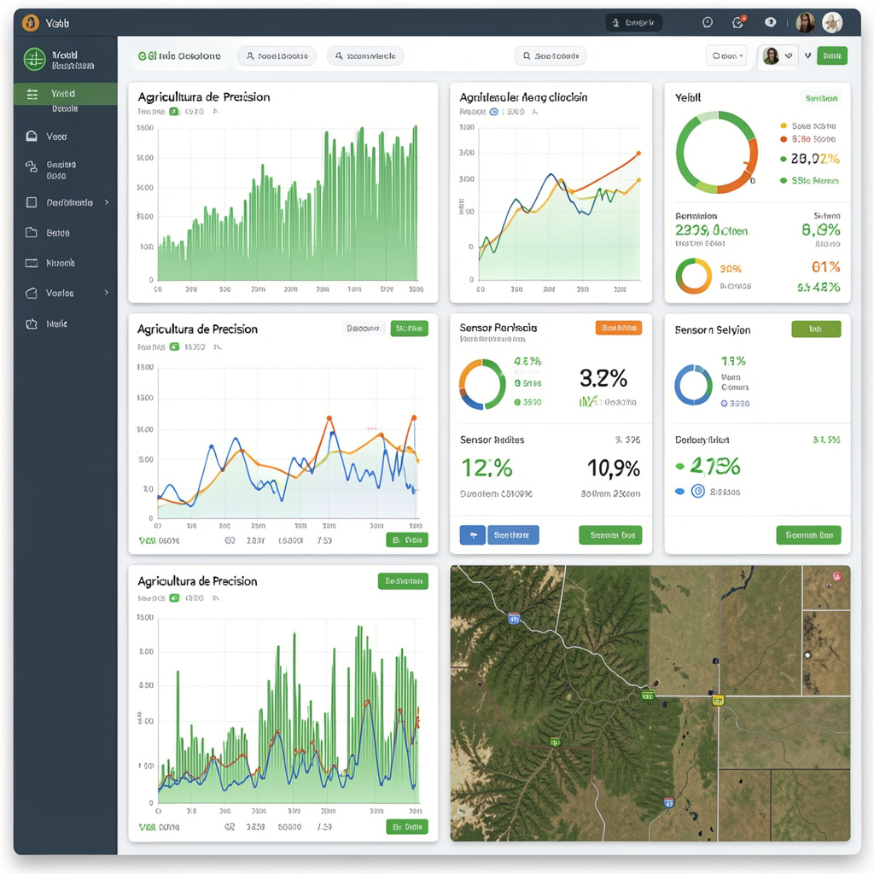Select the highlighted green Yield sidebar menu item
Viewport: 874px width, 874px height.
click(65, 94)
